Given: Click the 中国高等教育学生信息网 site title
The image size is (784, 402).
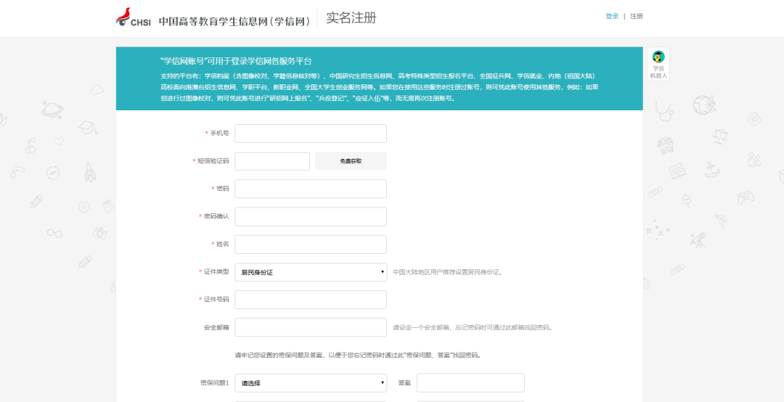Looking at the screenshot, I should 234,20.
